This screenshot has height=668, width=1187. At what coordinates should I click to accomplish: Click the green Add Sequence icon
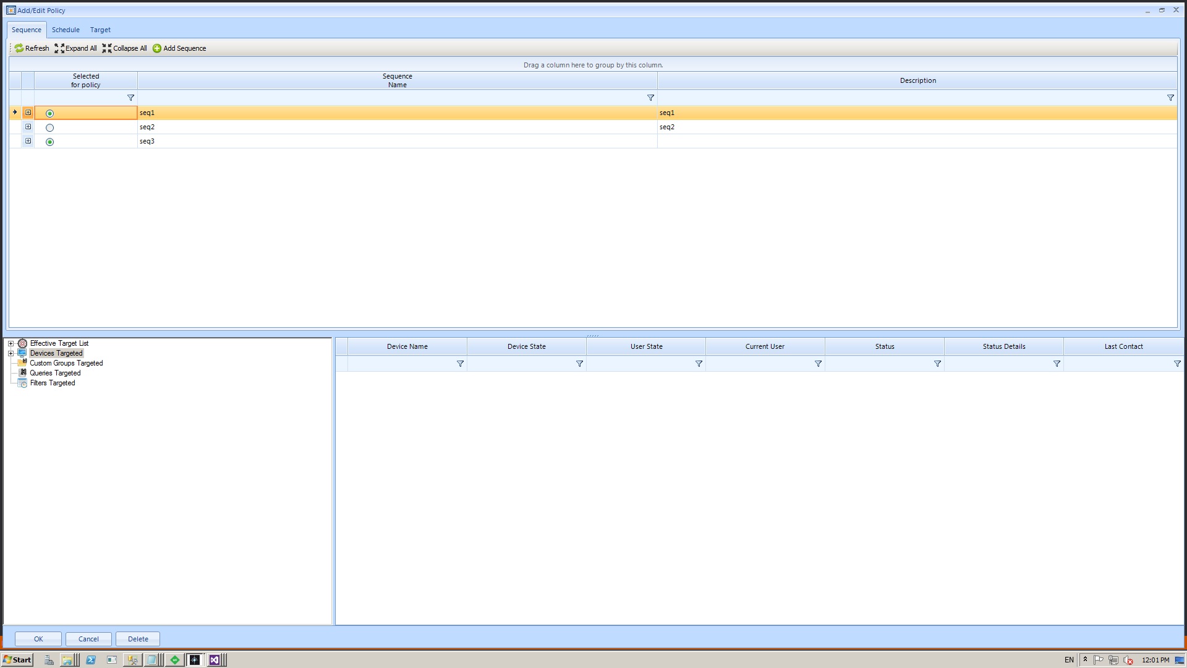pos(157,48)
